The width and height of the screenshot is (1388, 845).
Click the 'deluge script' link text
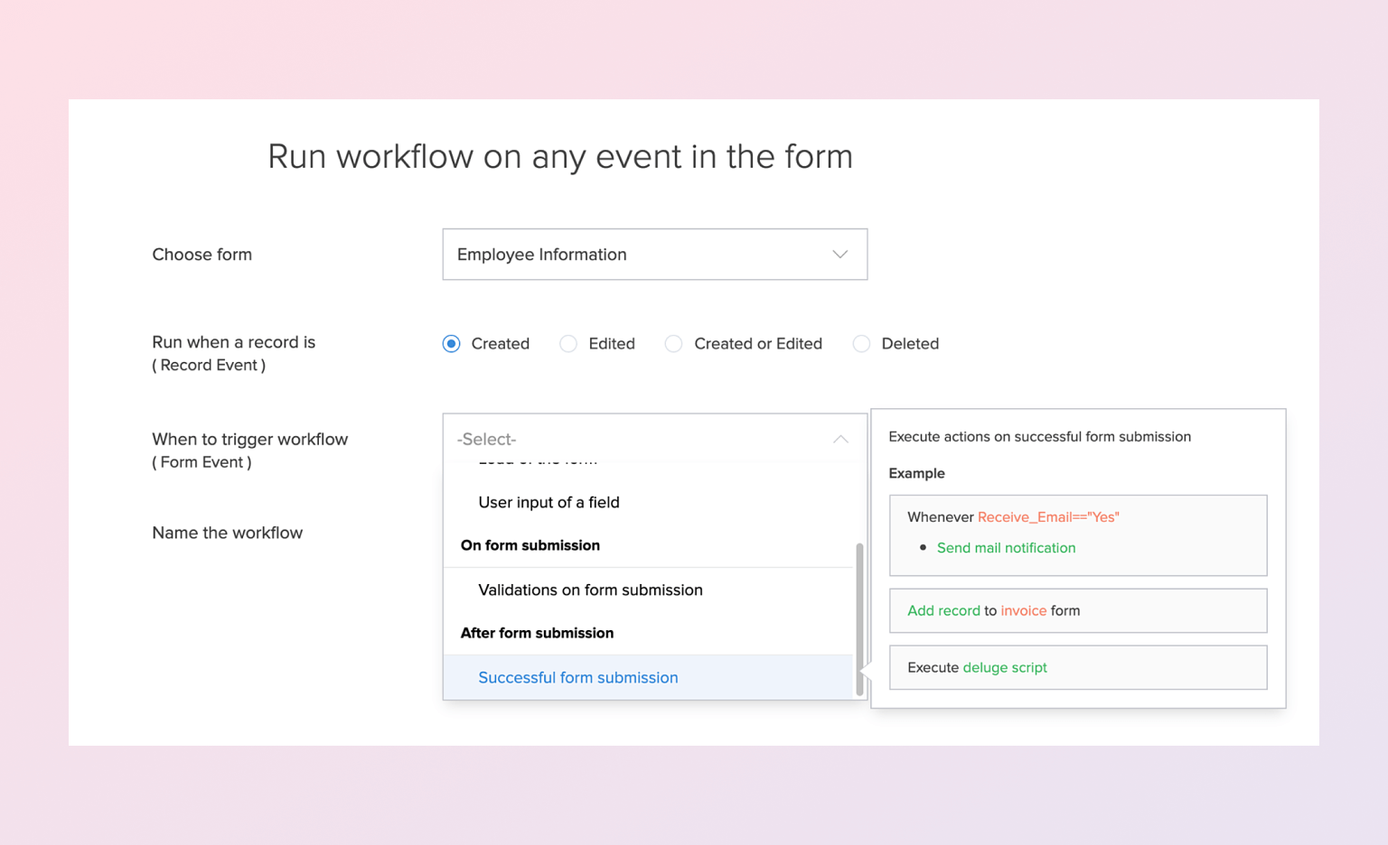1005,668
